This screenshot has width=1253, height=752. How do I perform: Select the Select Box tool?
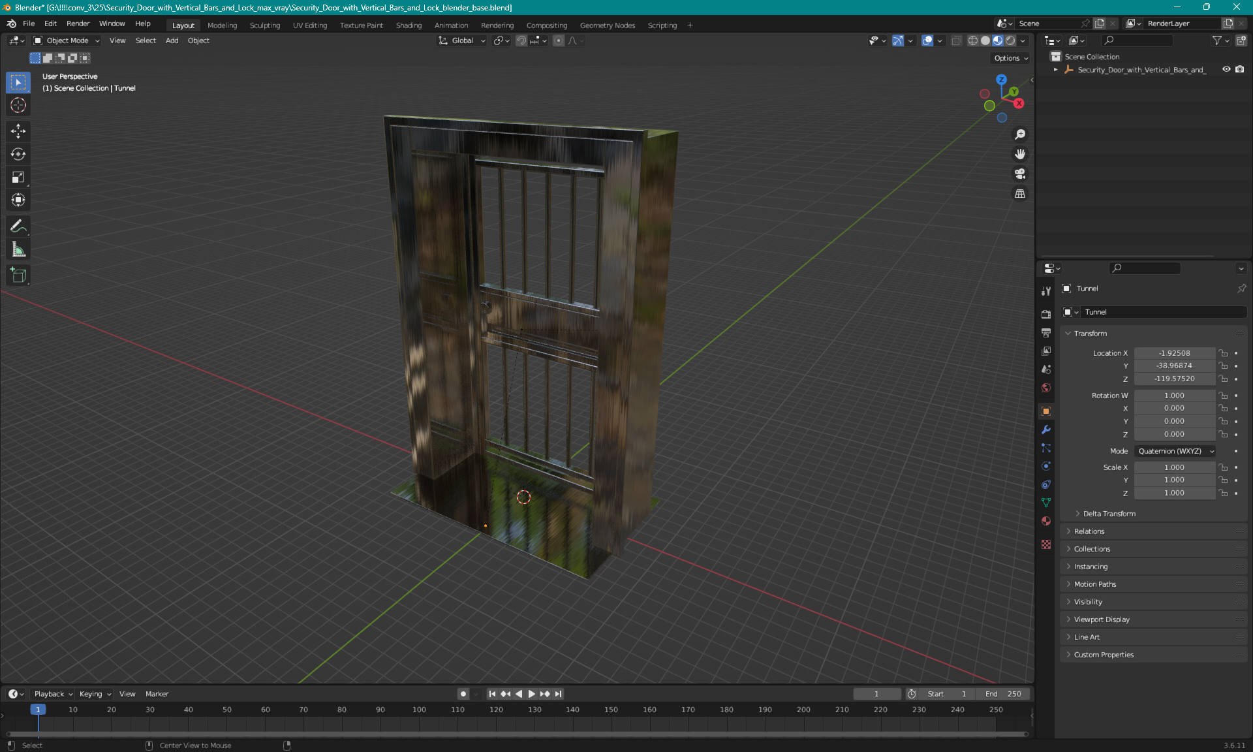pos(18,82)
